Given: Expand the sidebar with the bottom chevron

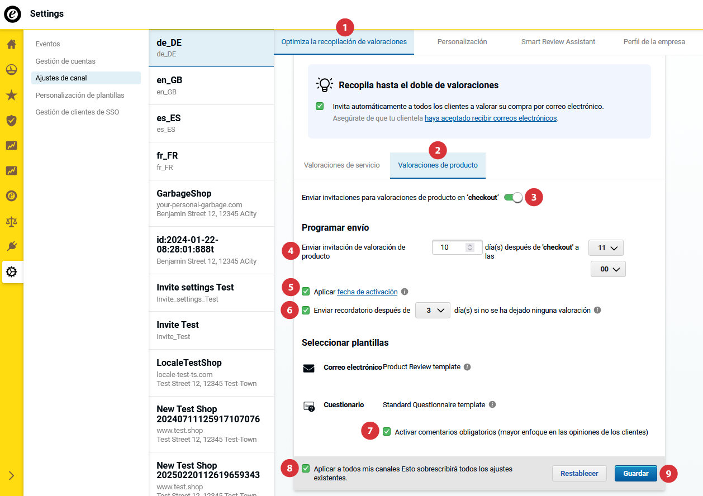Looking at the screenshot, I should coord(11,475).
